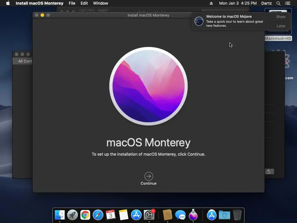Open System Preferences from the Dock

point(149,215)
